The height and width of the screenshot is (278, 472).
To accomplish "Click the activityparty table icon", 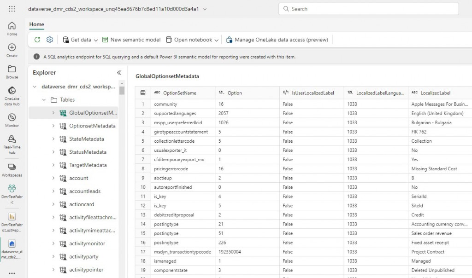I will 63,257.
